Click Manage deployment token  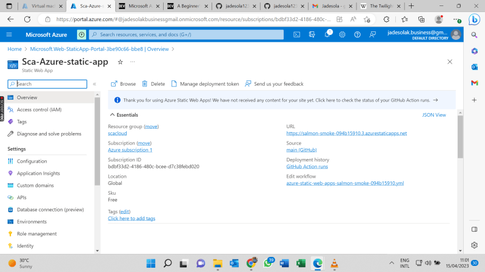205,84
